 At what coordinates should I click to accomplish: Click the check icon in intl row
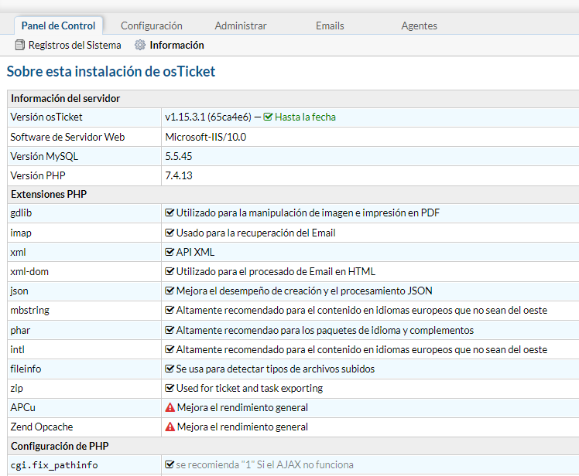tap(169, 349)
